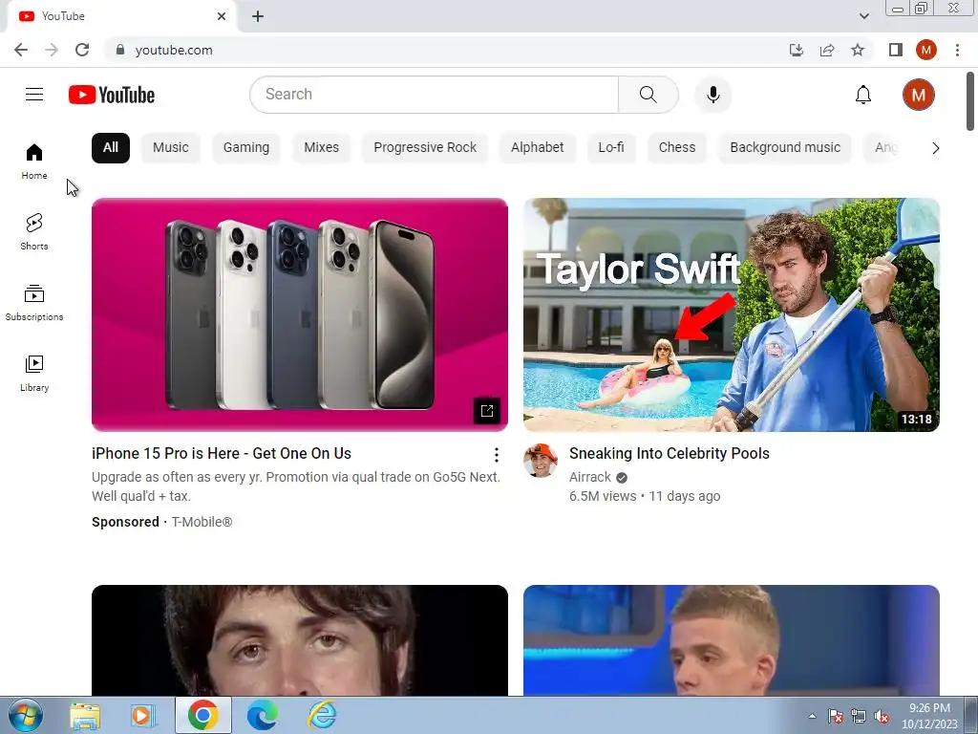Reload the page

[82, 50]
